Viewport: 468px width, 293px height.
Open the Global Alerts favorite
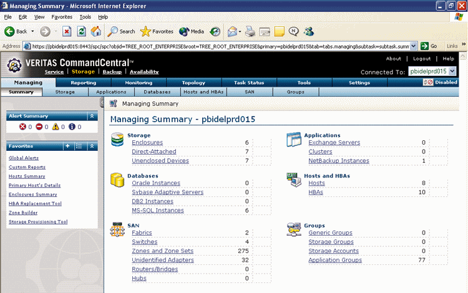click(24, 158)
